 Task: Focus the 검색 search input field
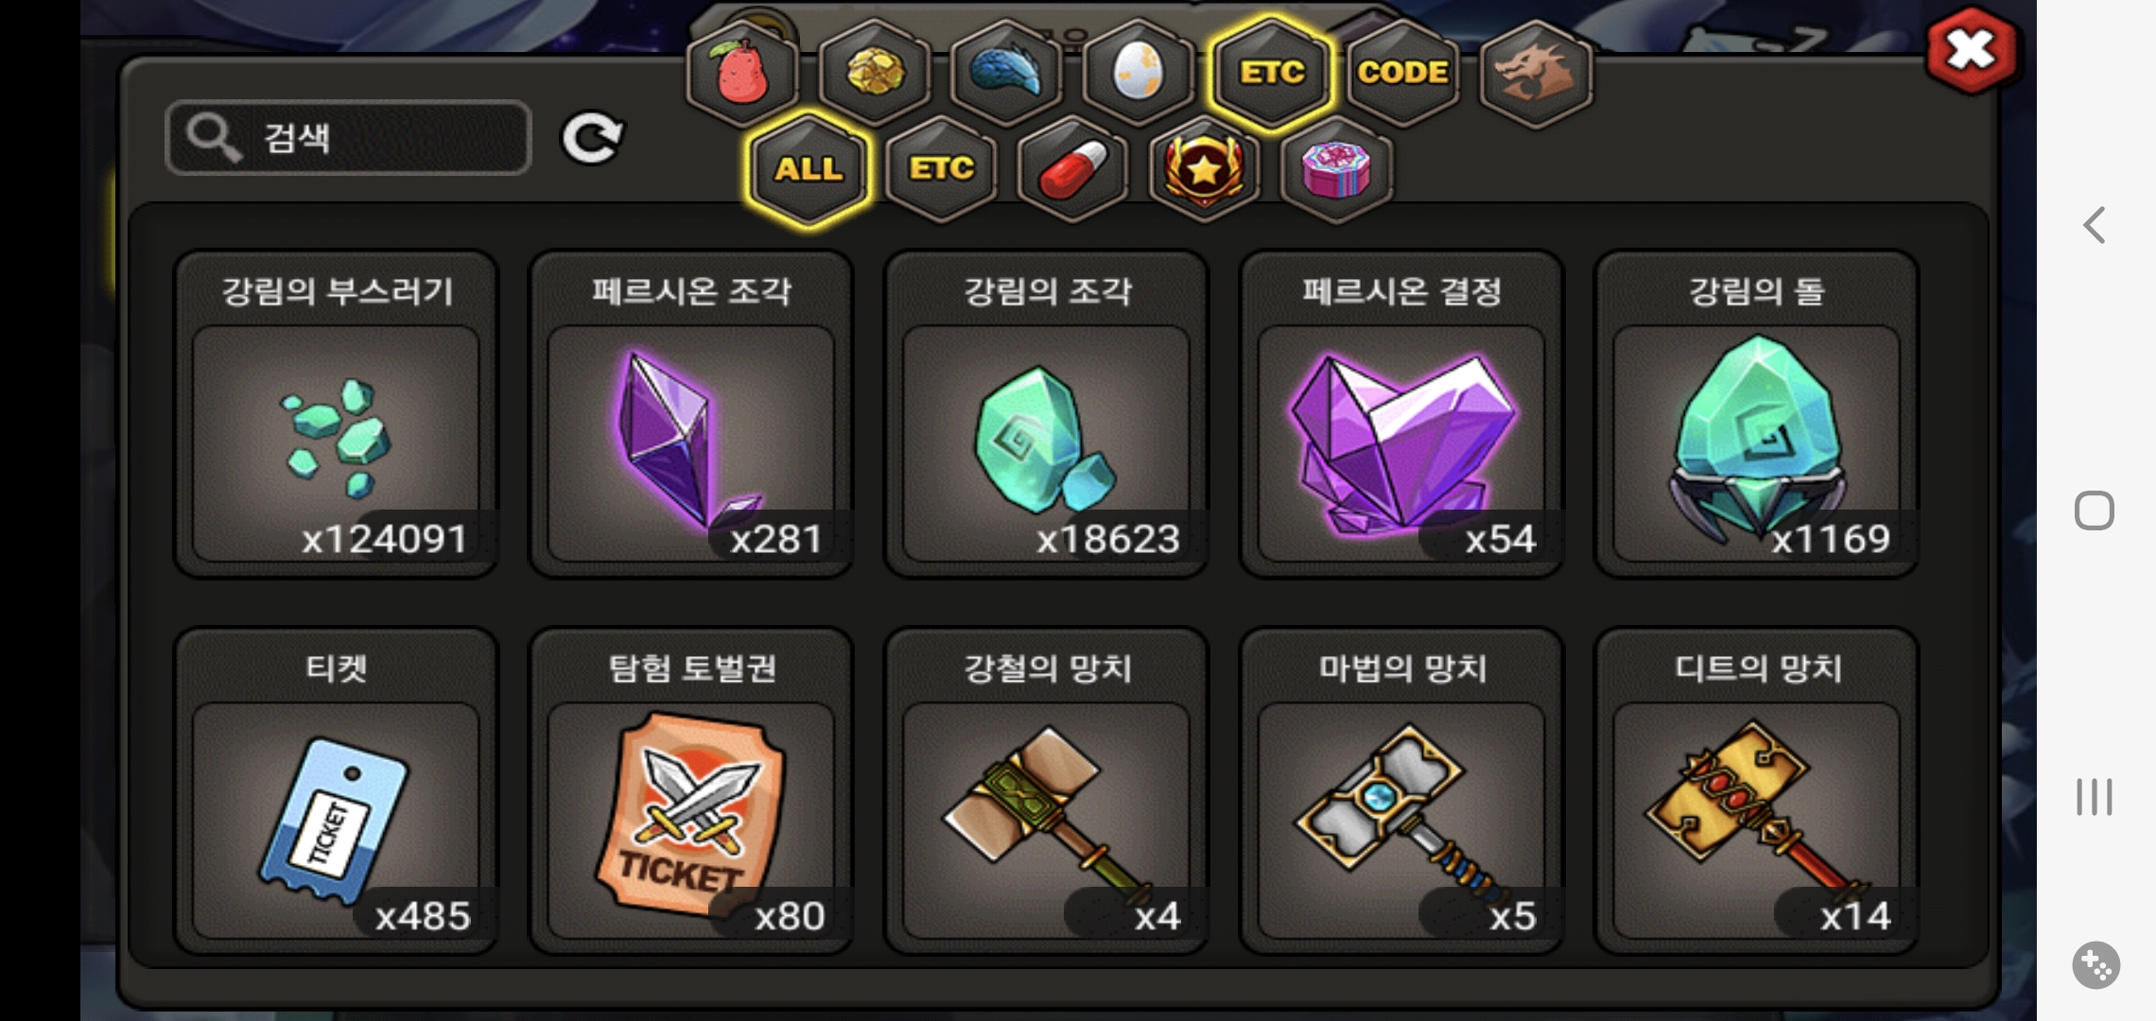pos(348,138)
